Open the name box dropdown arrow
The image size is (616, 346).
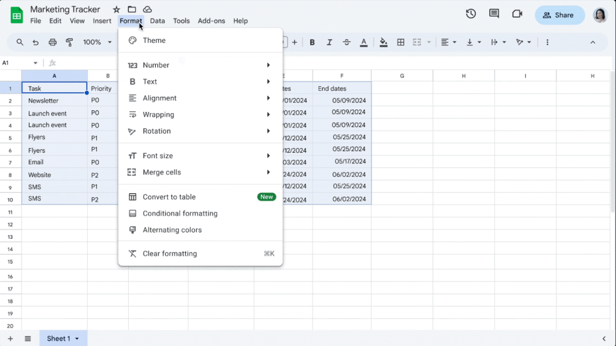(x=35, y=63)
